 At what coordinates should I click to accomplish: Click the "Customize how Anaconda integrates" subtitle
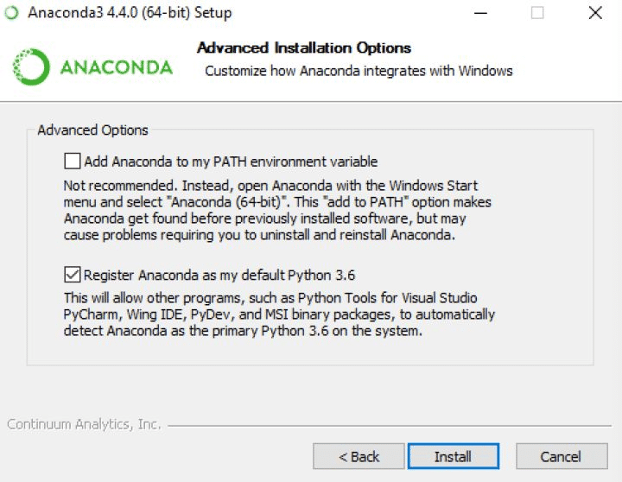(359, 71)
